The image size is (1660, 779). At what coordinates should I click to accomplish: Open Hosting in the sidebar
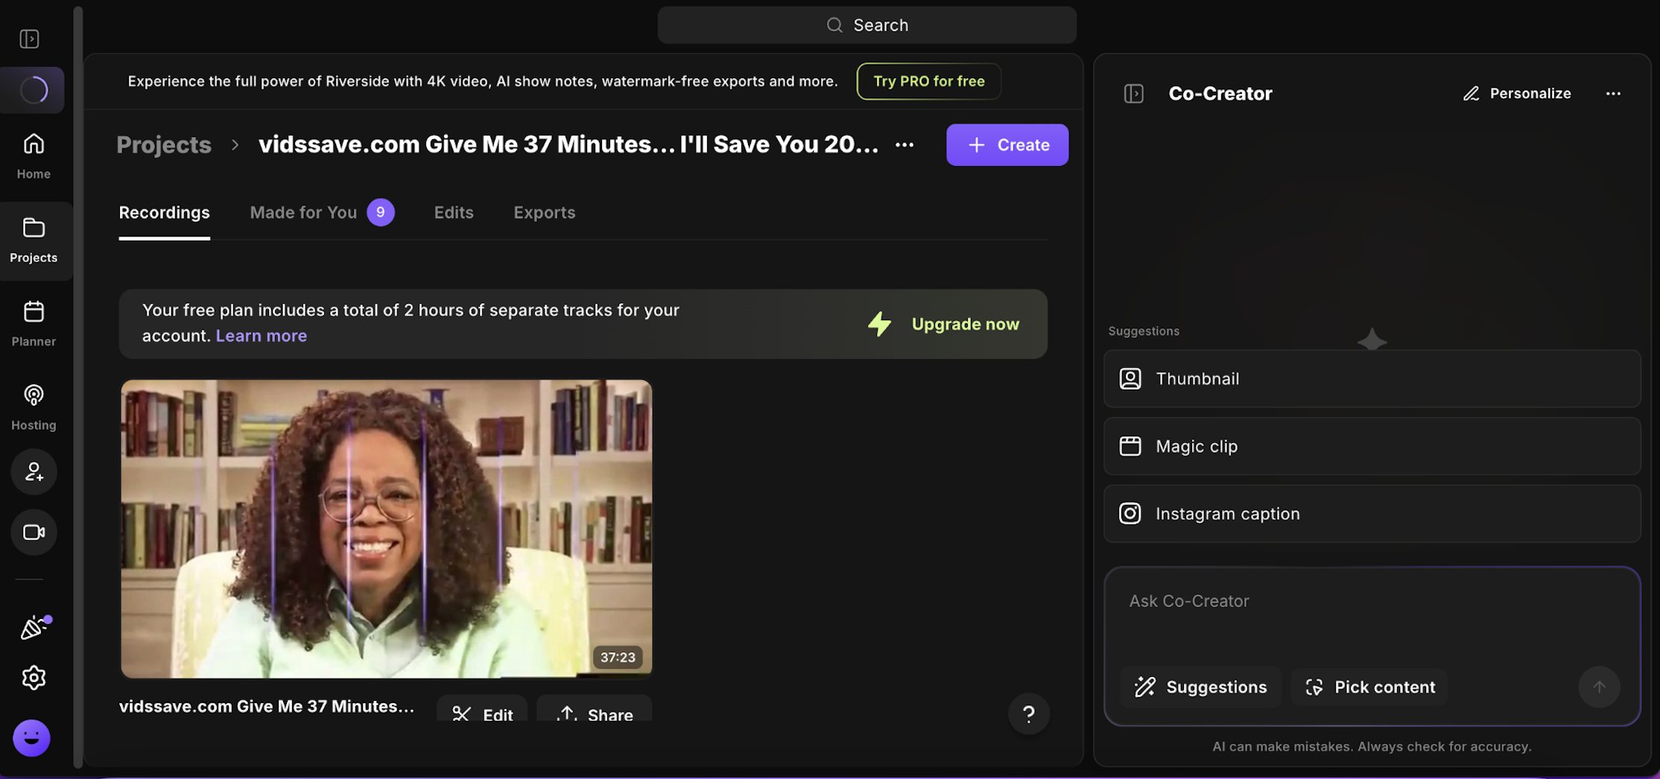click(34, 407)
